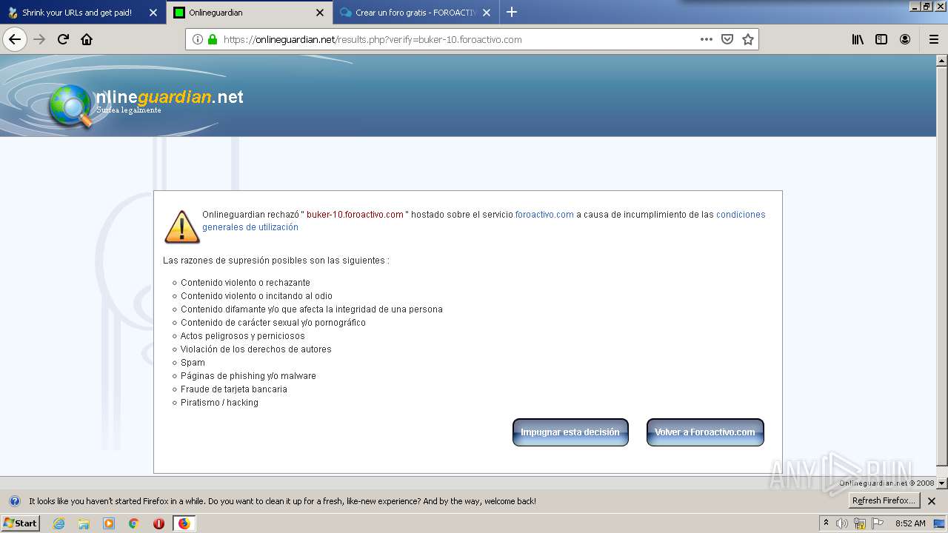Launch Internet Explorer from taskbar
Viewport: 948px width, 533px height.
point(59,523)
